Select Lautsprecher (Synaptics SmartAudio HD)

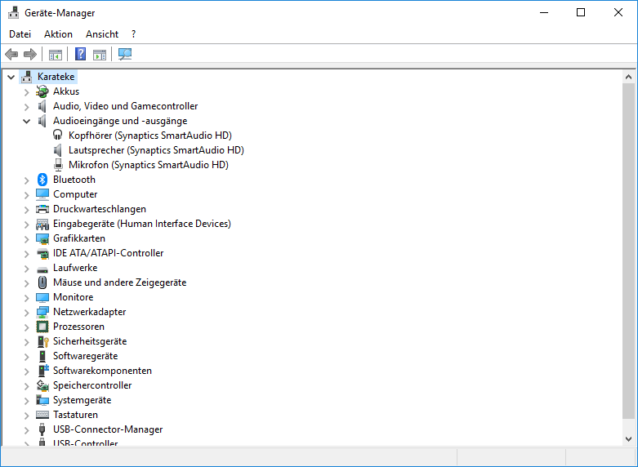[x=156, y=150]
